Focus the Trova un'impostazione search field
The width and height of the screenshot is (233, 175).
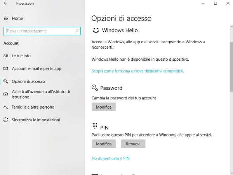coord(42,31)
